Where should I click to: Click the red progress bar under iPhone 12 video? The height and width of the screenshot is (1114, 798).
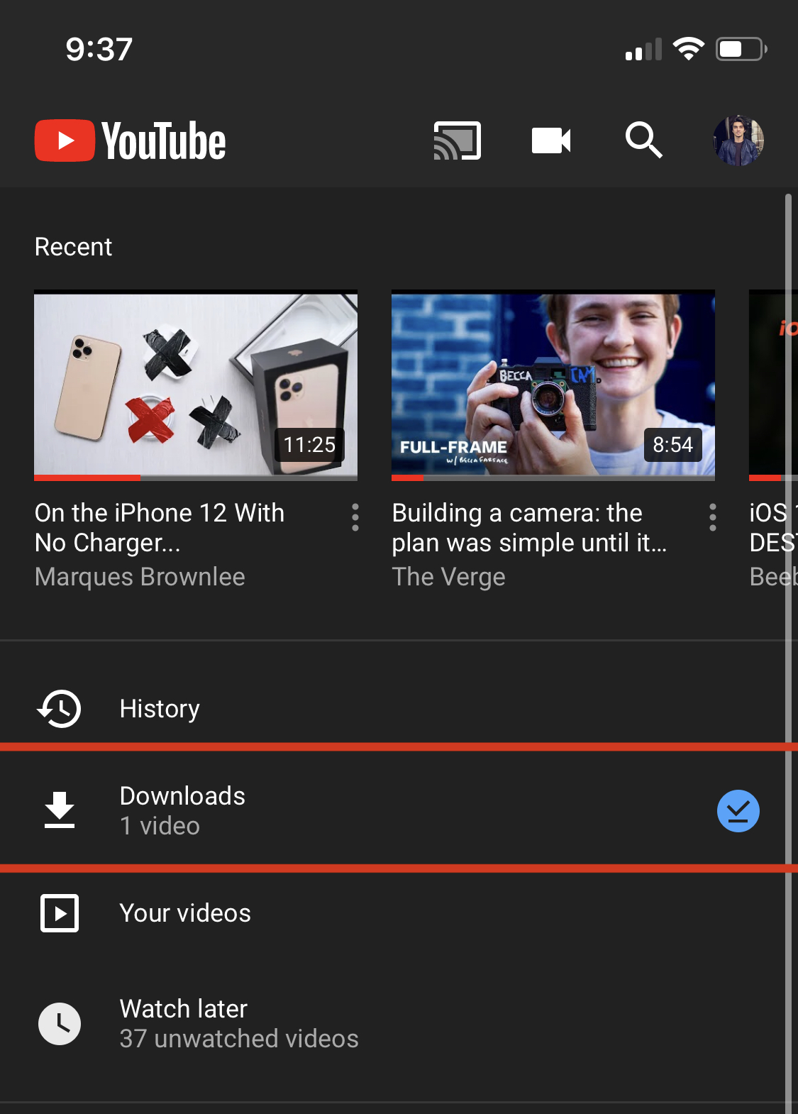[x=87, y=478]
